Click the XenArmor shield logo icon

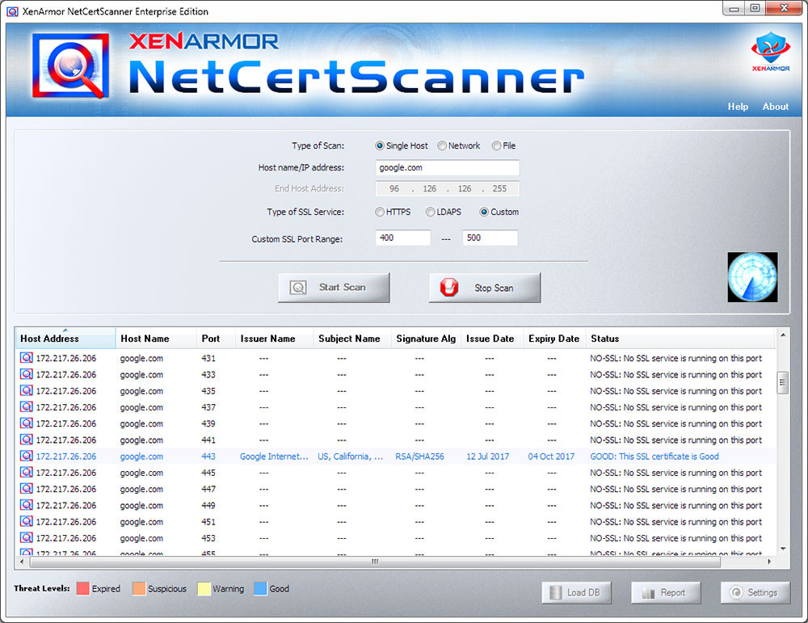pos(770,50)
